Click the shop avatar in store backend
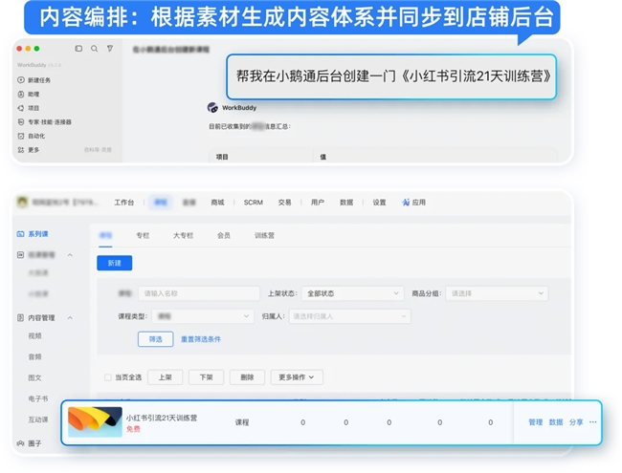Viewport: 622px width, 473px height. pos(22,202)
